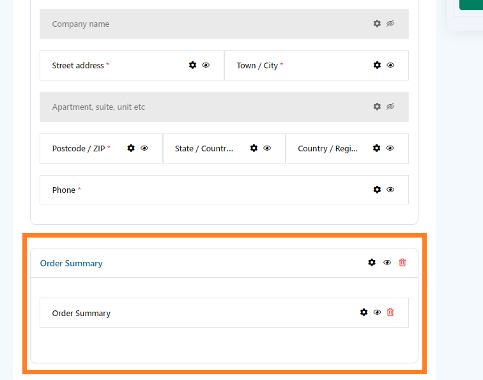Toggle visibility of Town / City field
This screenshot has width=483, height=380.
(390, 65)
